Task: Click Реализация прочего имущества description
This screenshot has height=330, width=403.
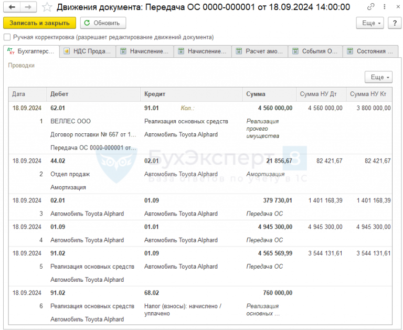Action: pos(263,129)
